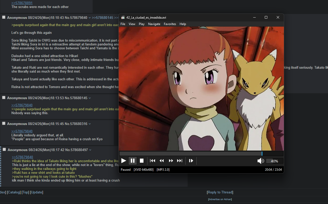Screen dimensions: 328x204
Task: Fast forward with increase speed button
Action: pos(171,161)
